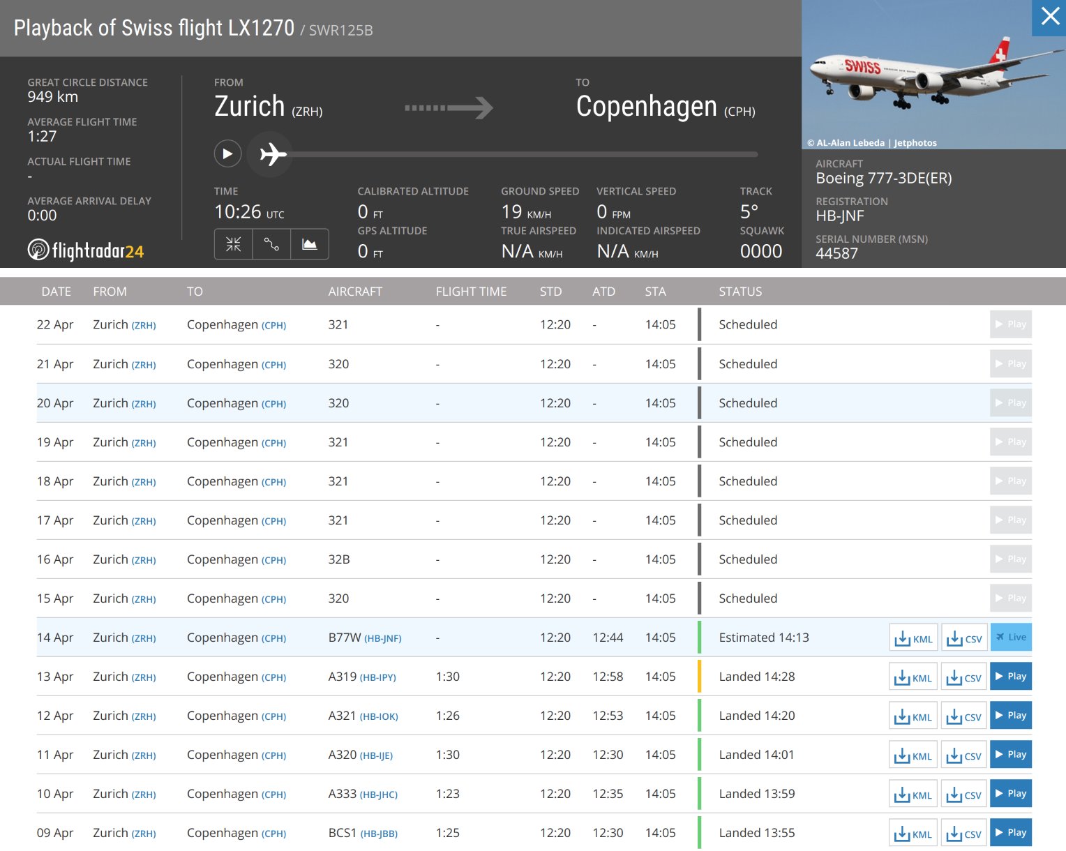This screenshot has width=1066, height=851.
Task: Play the 09 Apr flight
Action: (x=1011, y=832)
